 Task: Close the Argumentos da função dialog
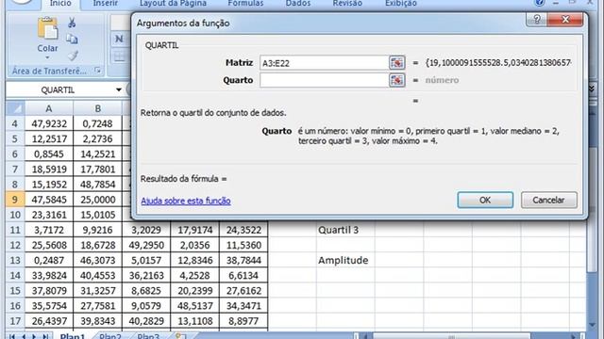pyautogui.click(x=565, y=19)
